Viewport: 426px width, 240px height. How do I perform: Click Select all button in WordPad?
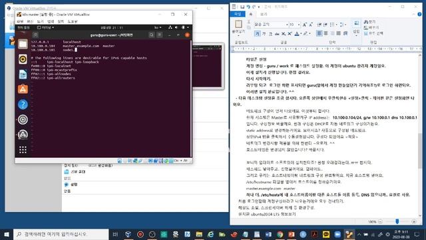(373, 33)
